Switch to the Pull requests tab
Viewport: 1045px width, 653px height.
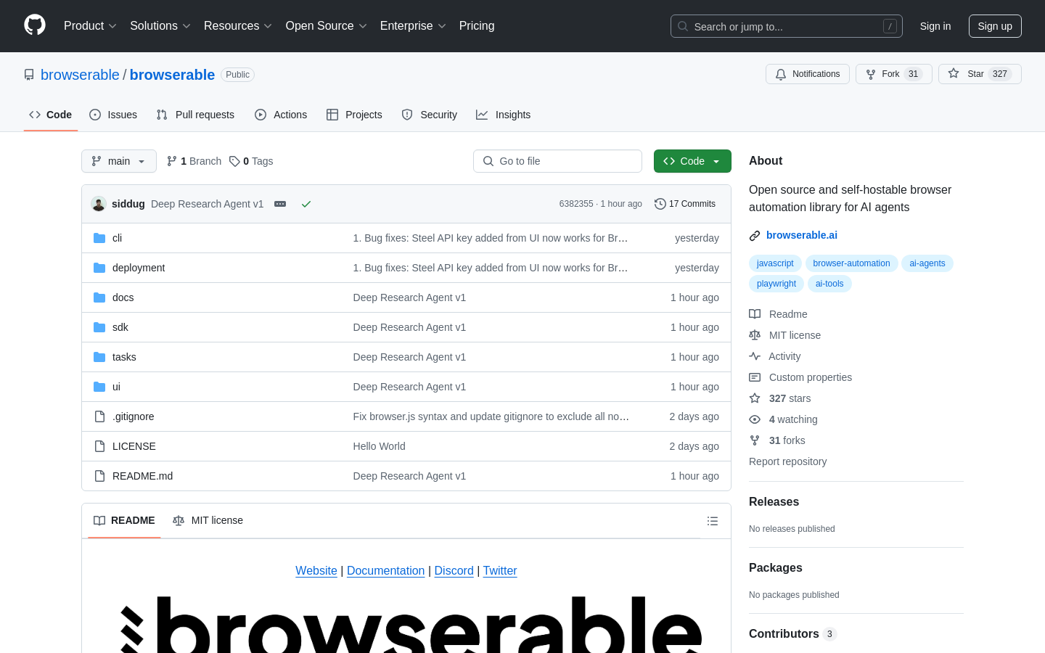coord(195,115)
